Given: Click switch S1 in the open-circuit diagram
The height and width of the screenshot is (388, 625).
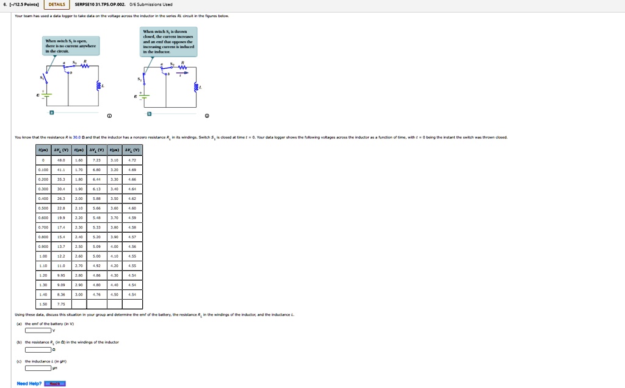Looking at the screenshot, I should coord(45,78).
